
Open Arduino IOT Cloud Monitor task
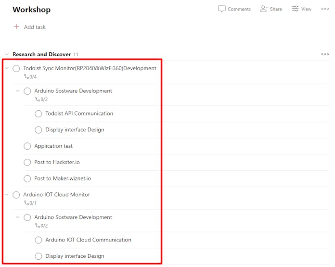[x=57, y=194]
